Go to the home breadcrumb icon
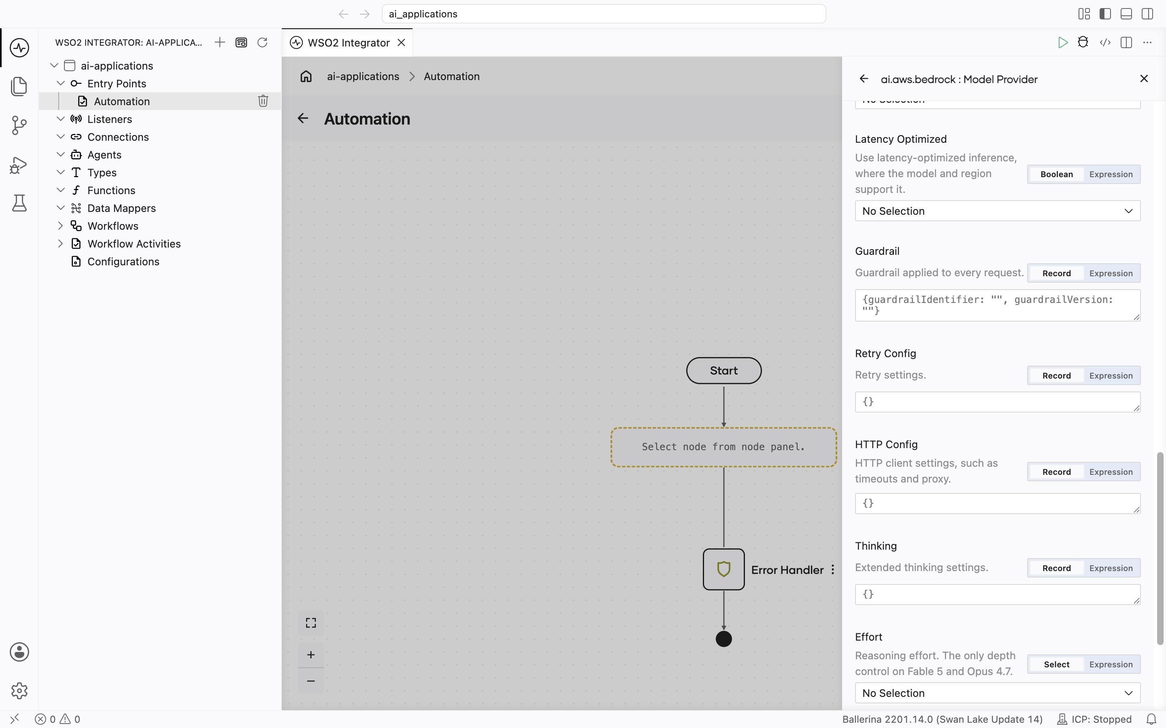Screen dimensions: 1166x728 coord(306,76)
